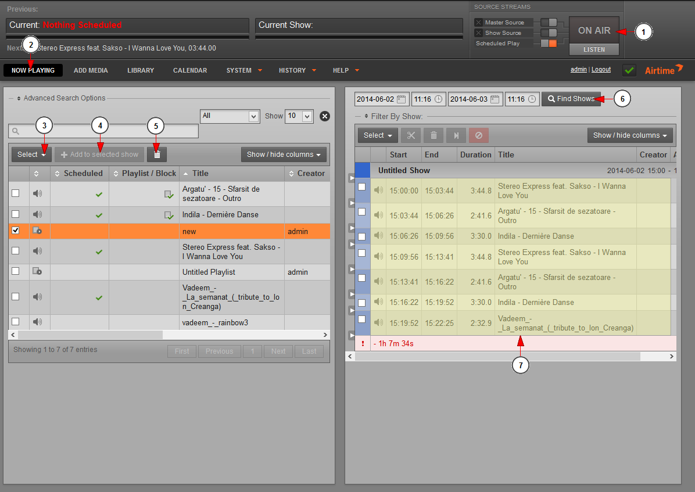
Task: Click the playlist icon for Untitled Playlist
Action: [37, 271]
